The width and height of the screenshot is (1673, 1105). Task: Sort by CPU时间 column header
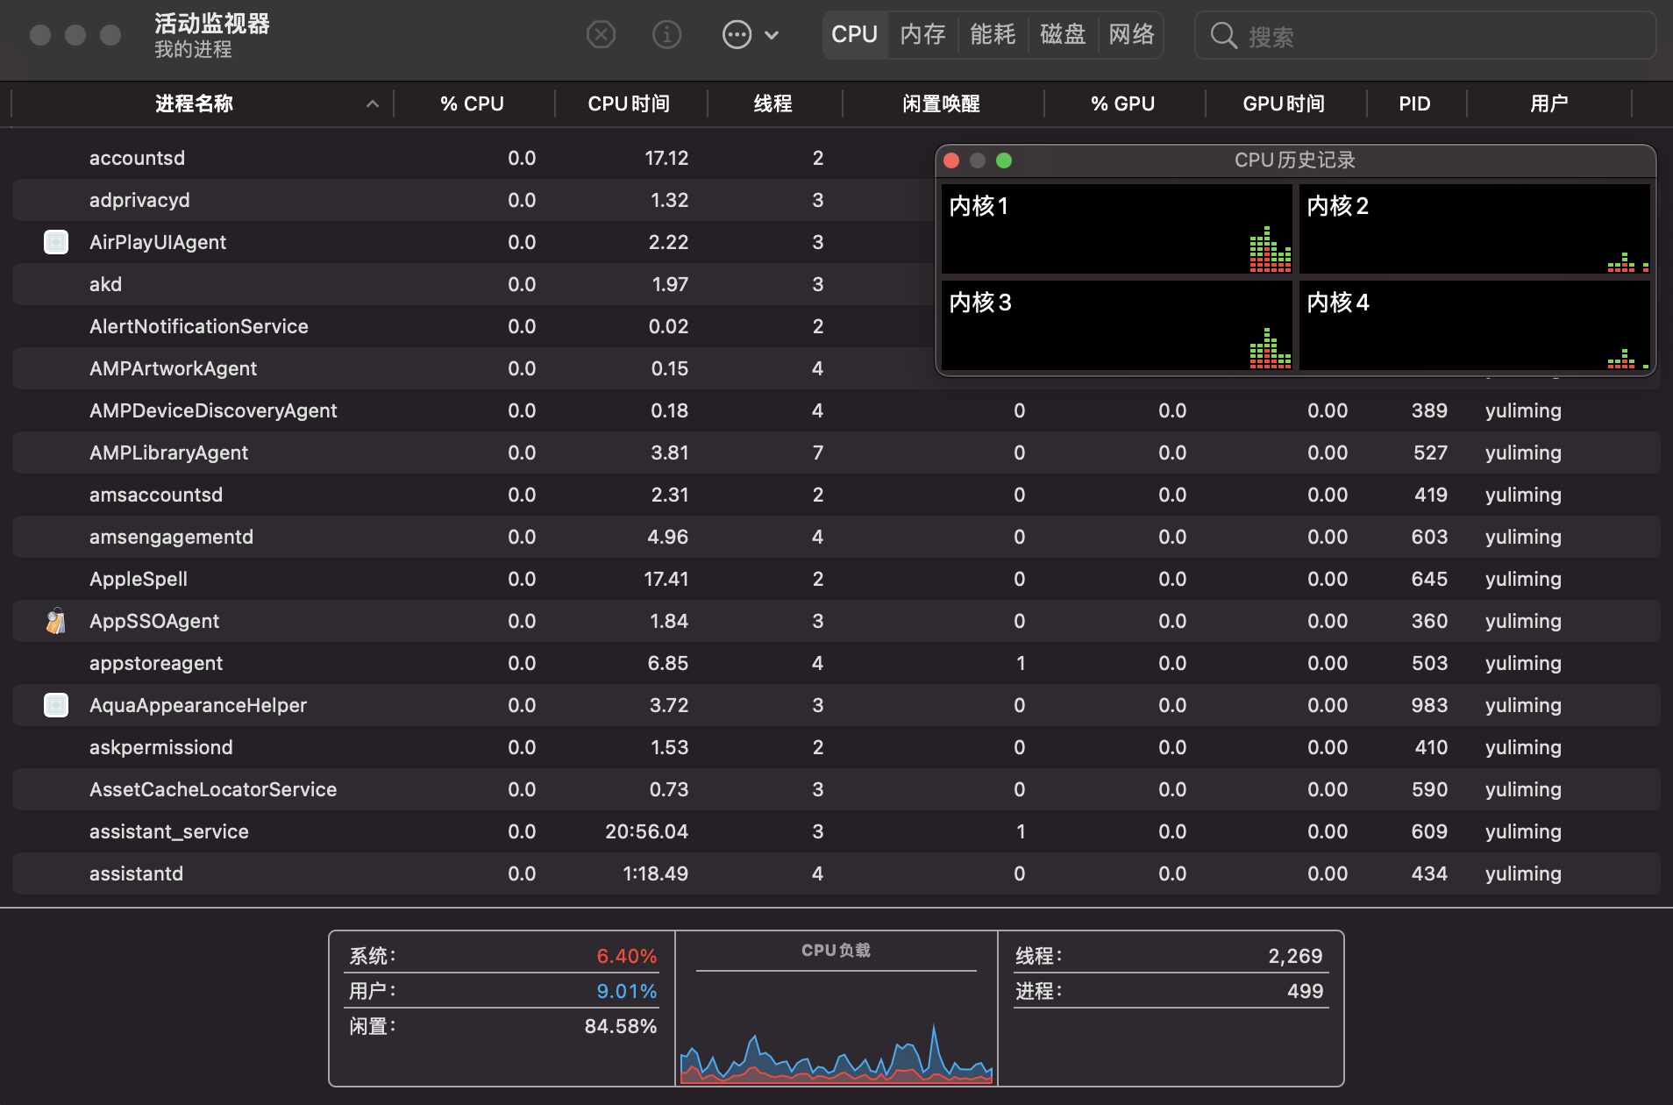629,103
